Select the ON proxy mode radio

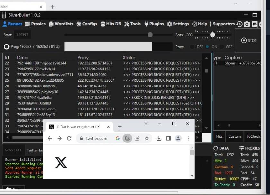(207, 47)
